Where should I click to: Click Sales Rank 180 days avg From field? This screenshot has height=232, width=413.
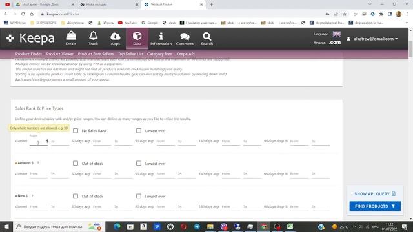point(231,142)
